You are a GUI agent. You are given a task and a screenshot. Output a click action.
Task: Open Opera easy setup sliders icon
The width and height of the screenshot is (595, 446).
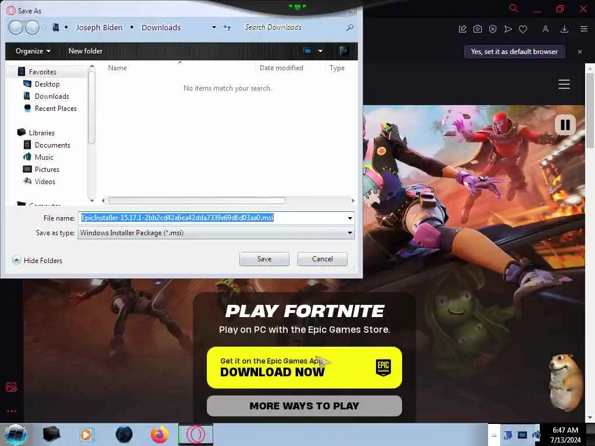coord(583,29)
